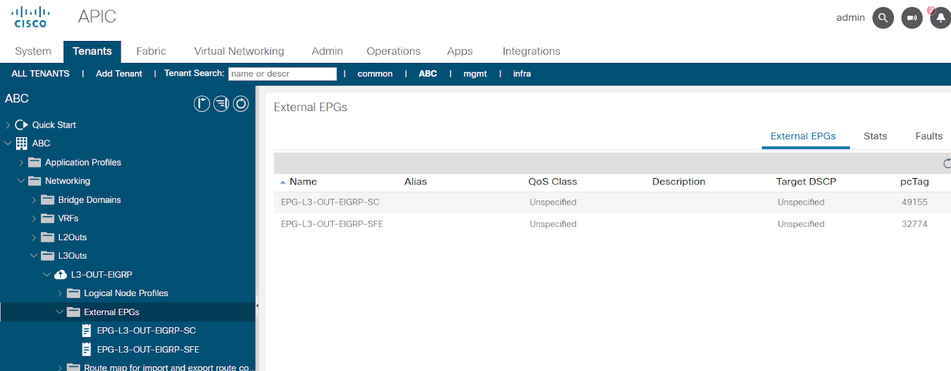The height and width of the screenshot is (371, 951).
Task: Refresh the External EPGs table
Action: [946, 163]
